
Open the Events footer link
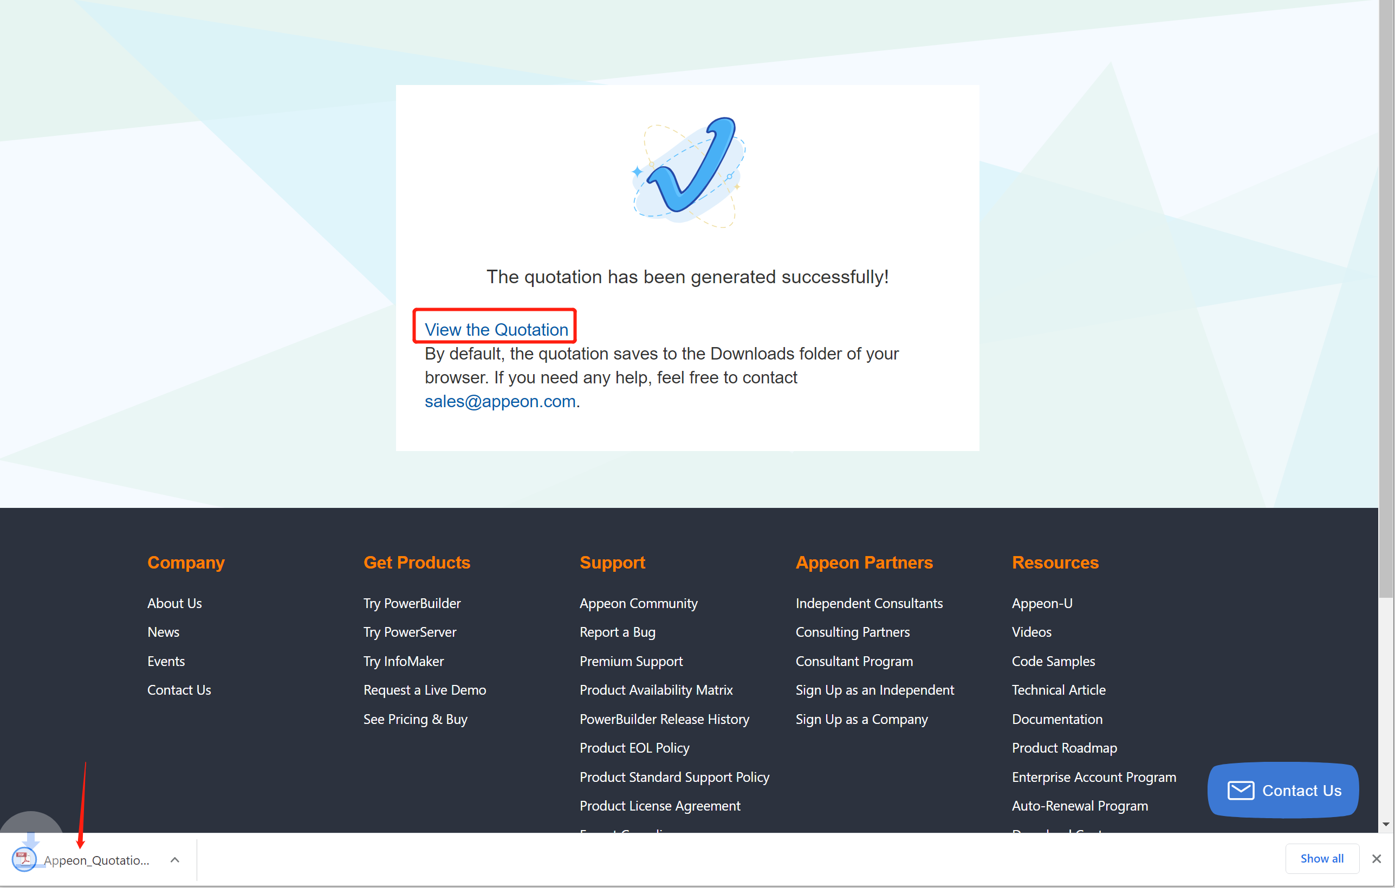pyautogui.click(x=166, y=661)
